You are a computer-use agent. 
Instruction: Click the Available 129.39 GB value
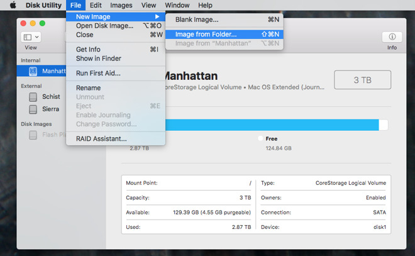(212, 213)
